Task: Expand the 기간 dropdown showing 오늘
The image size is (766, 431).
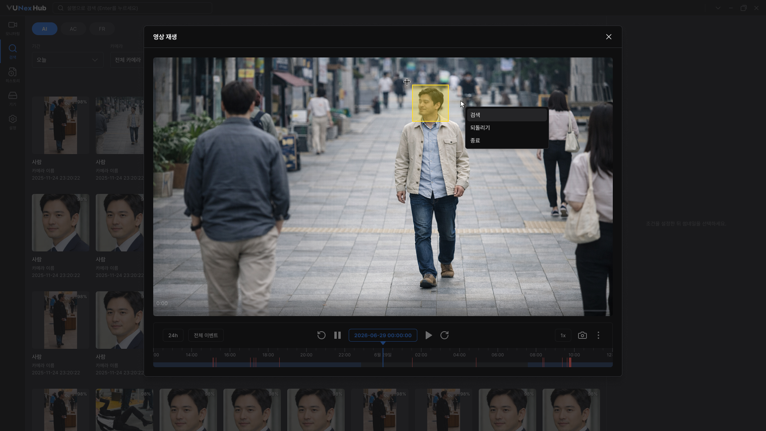Action: (x=68, y=60)
